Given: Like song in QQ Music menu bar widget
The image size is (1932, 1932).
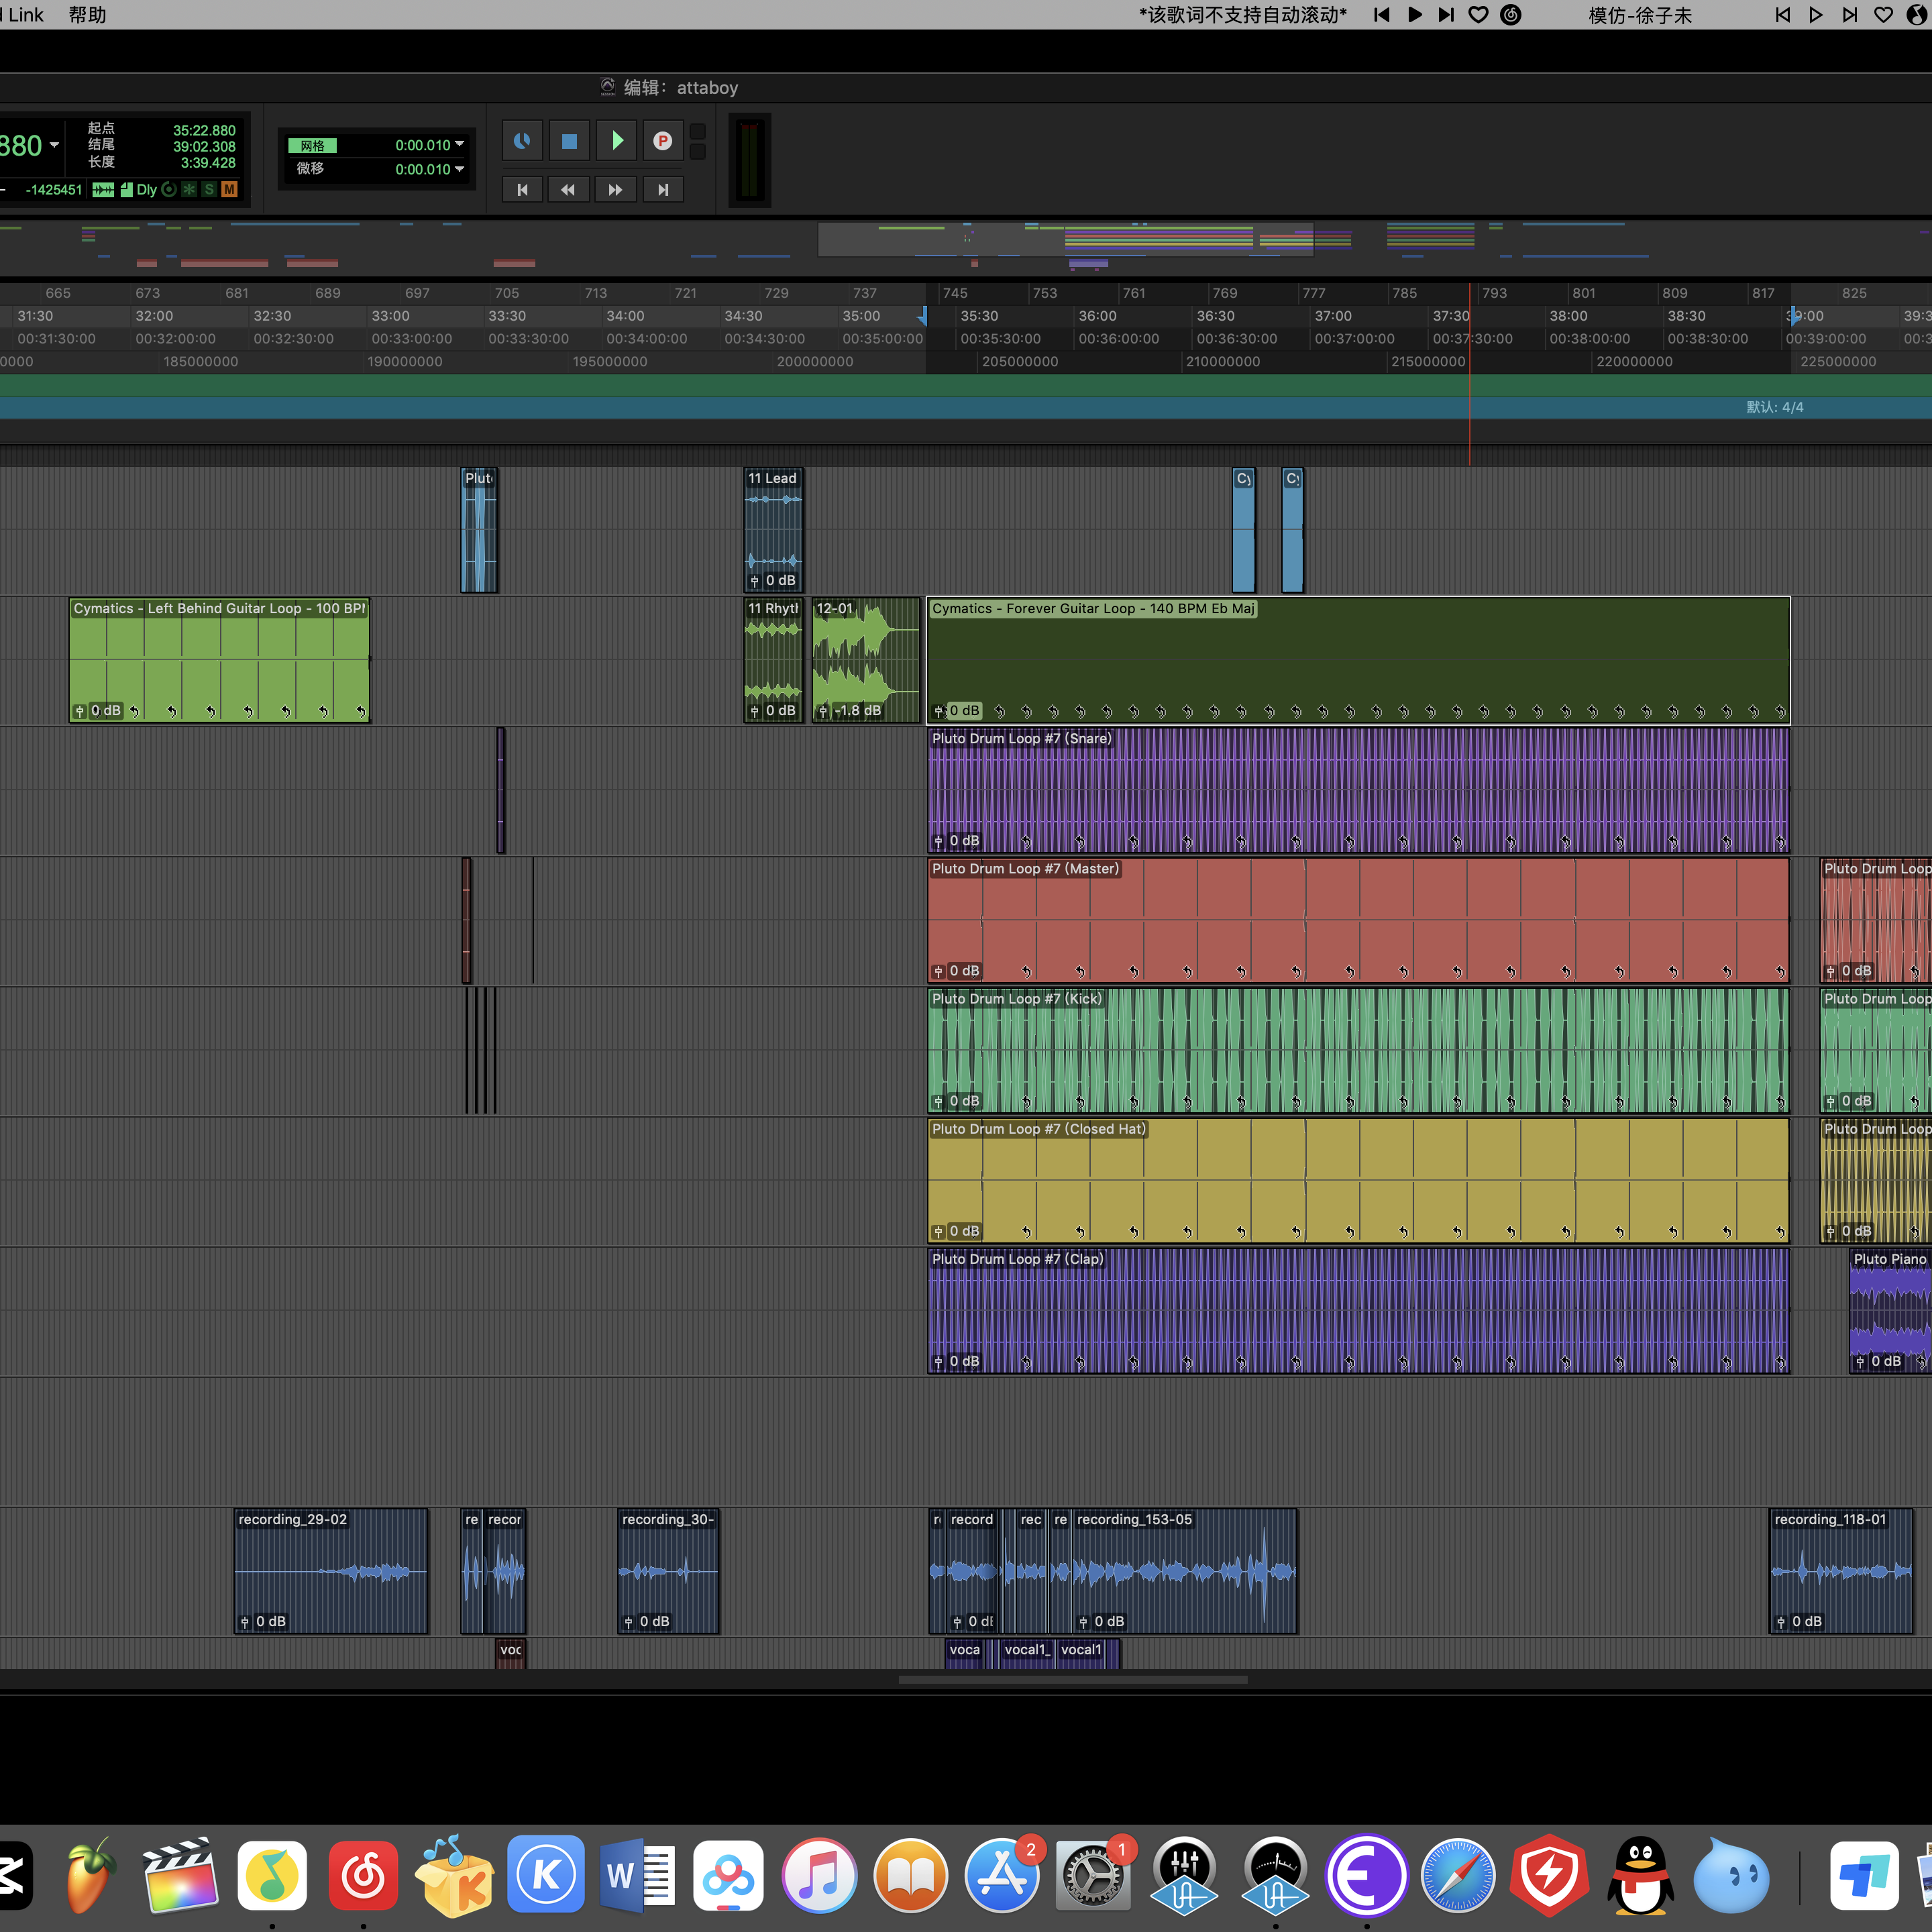Looking at the screenshot, I should tap(1883, 15).
